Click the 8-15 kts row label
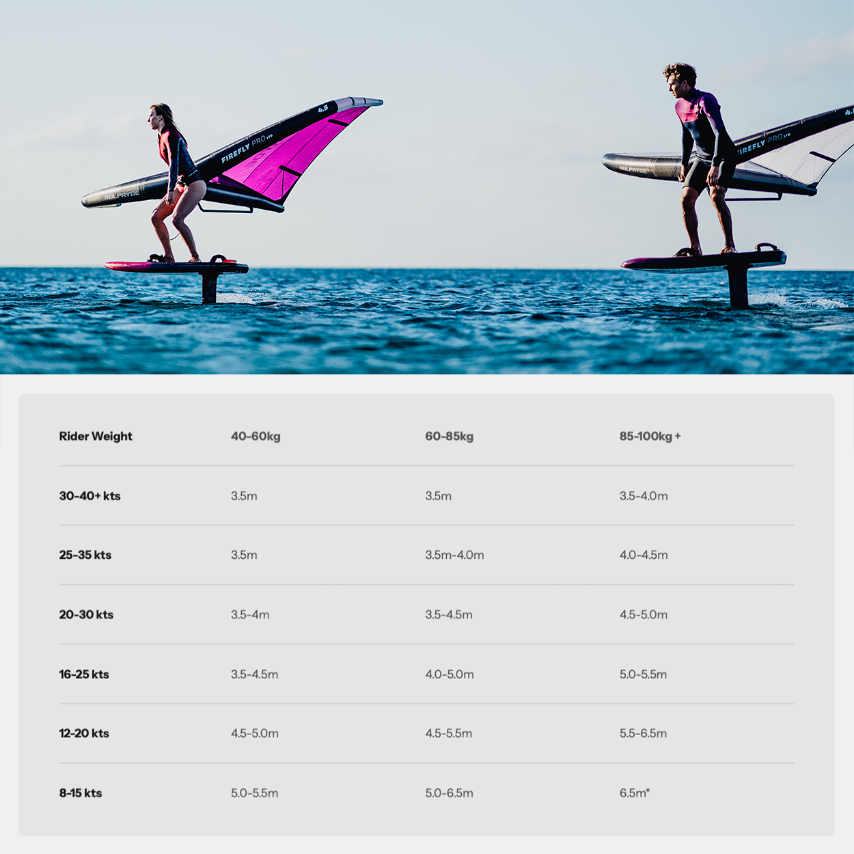854x854 pixels. [x=80, y=793]
